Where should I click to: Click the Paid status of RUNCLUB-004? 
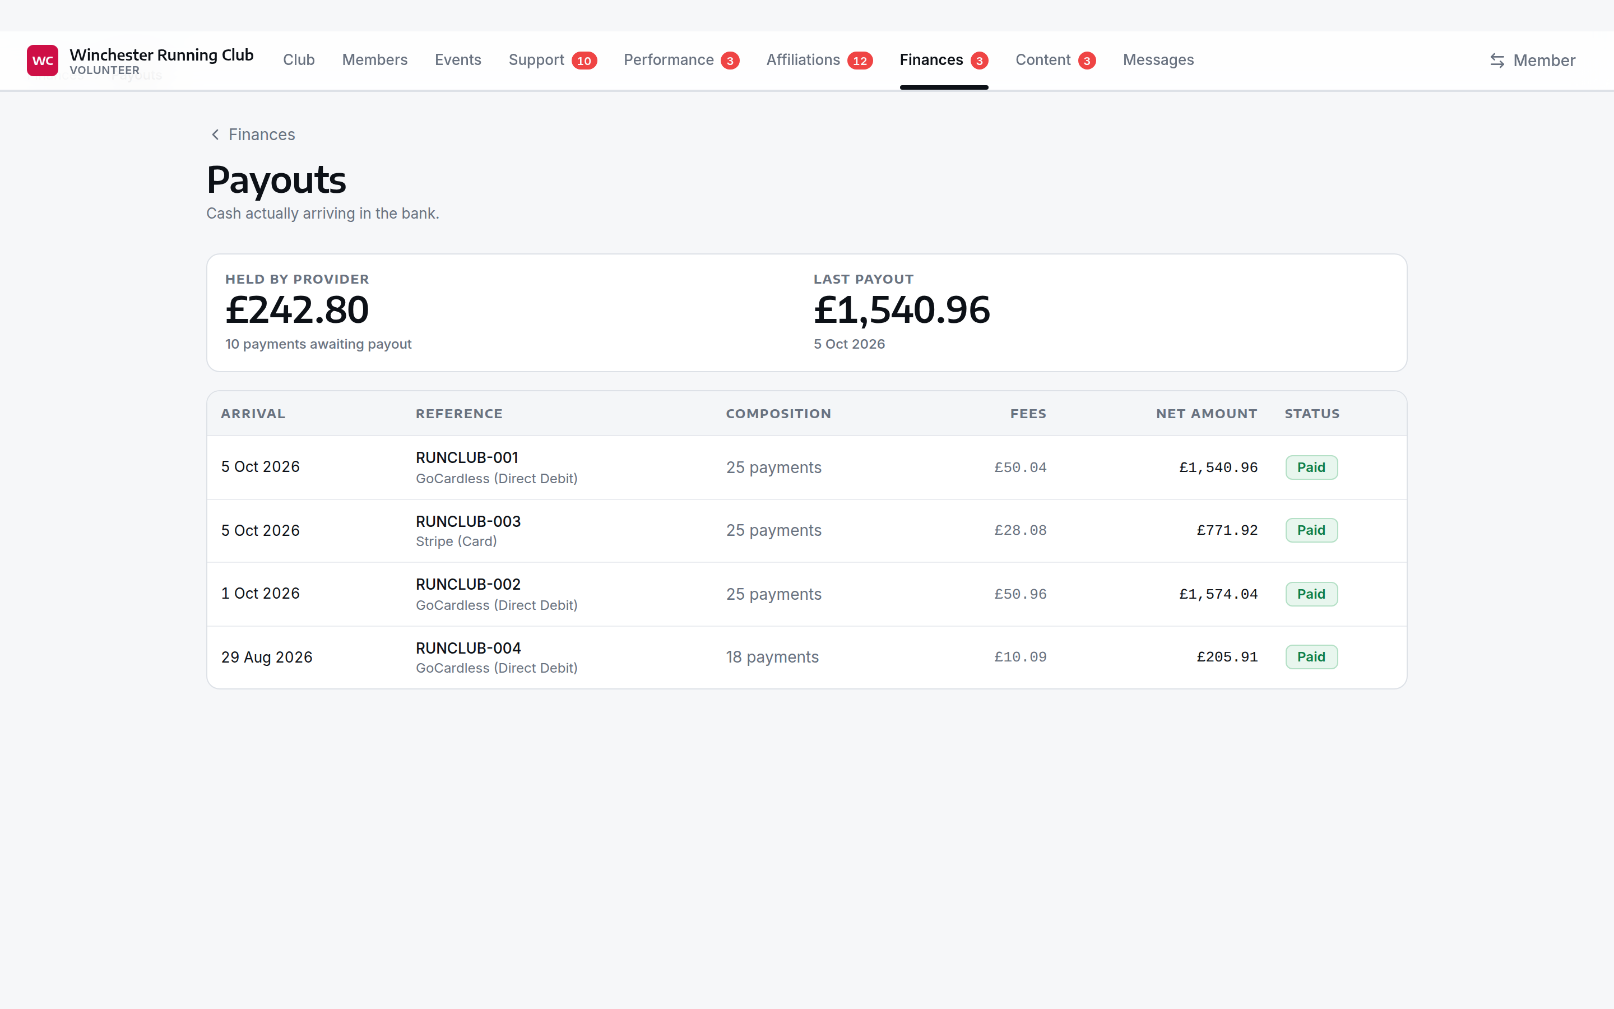(x=1311, y=658)
